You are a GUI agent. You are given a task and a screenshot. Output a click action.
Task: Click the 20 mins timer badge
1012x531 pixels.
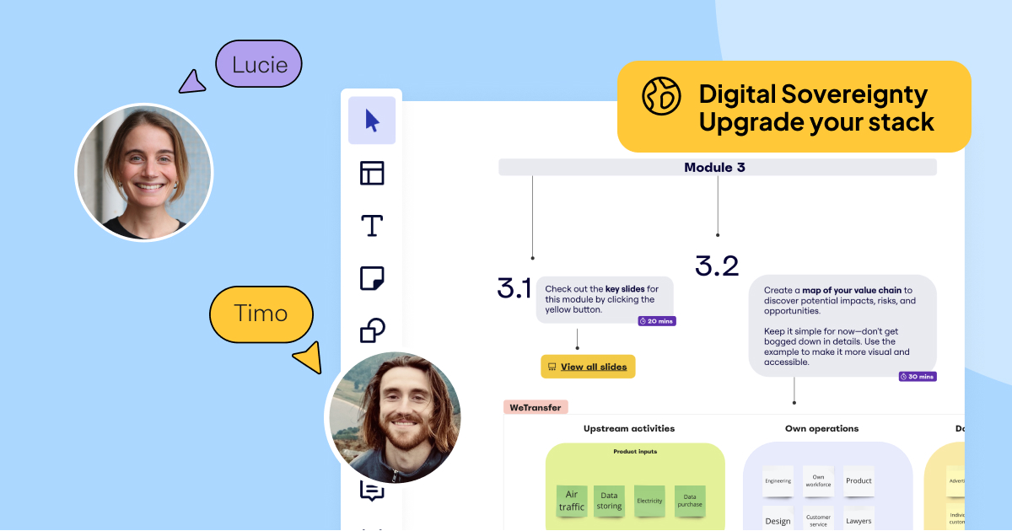click(657, 321)
